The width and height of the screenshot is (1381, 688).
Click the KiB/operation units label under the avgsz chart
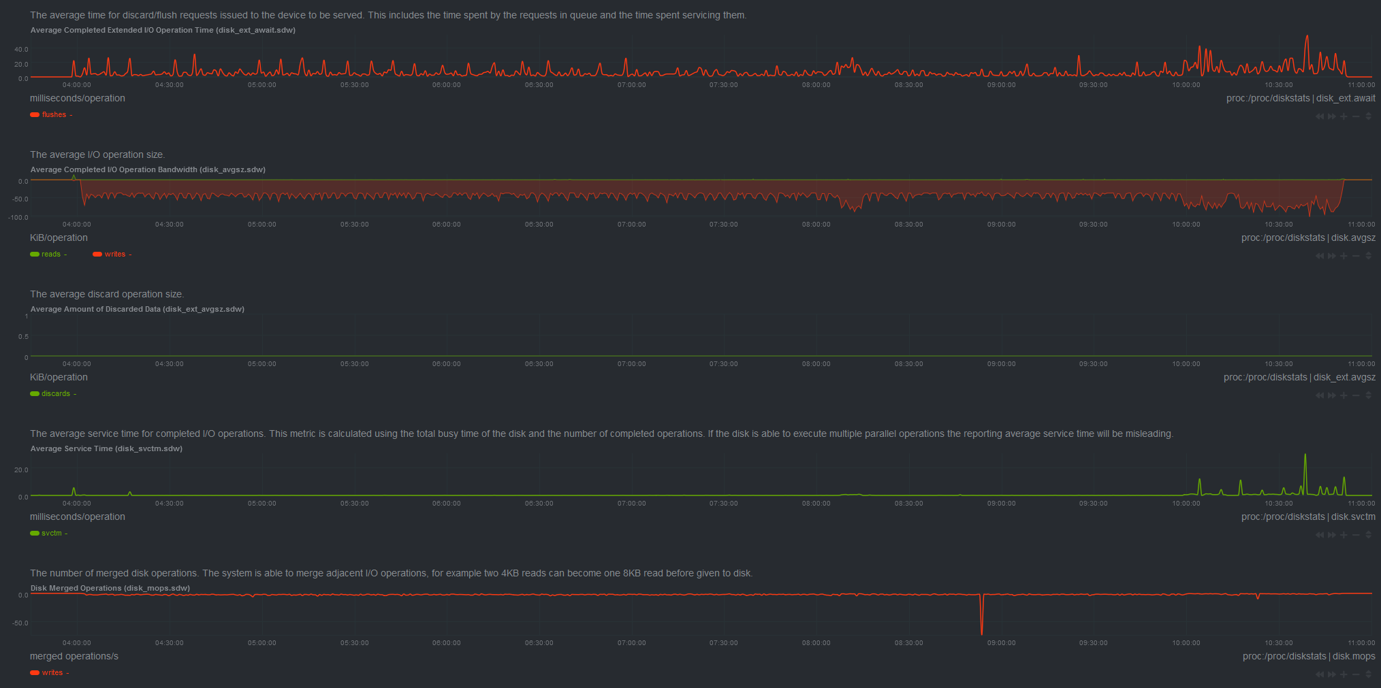59,238
